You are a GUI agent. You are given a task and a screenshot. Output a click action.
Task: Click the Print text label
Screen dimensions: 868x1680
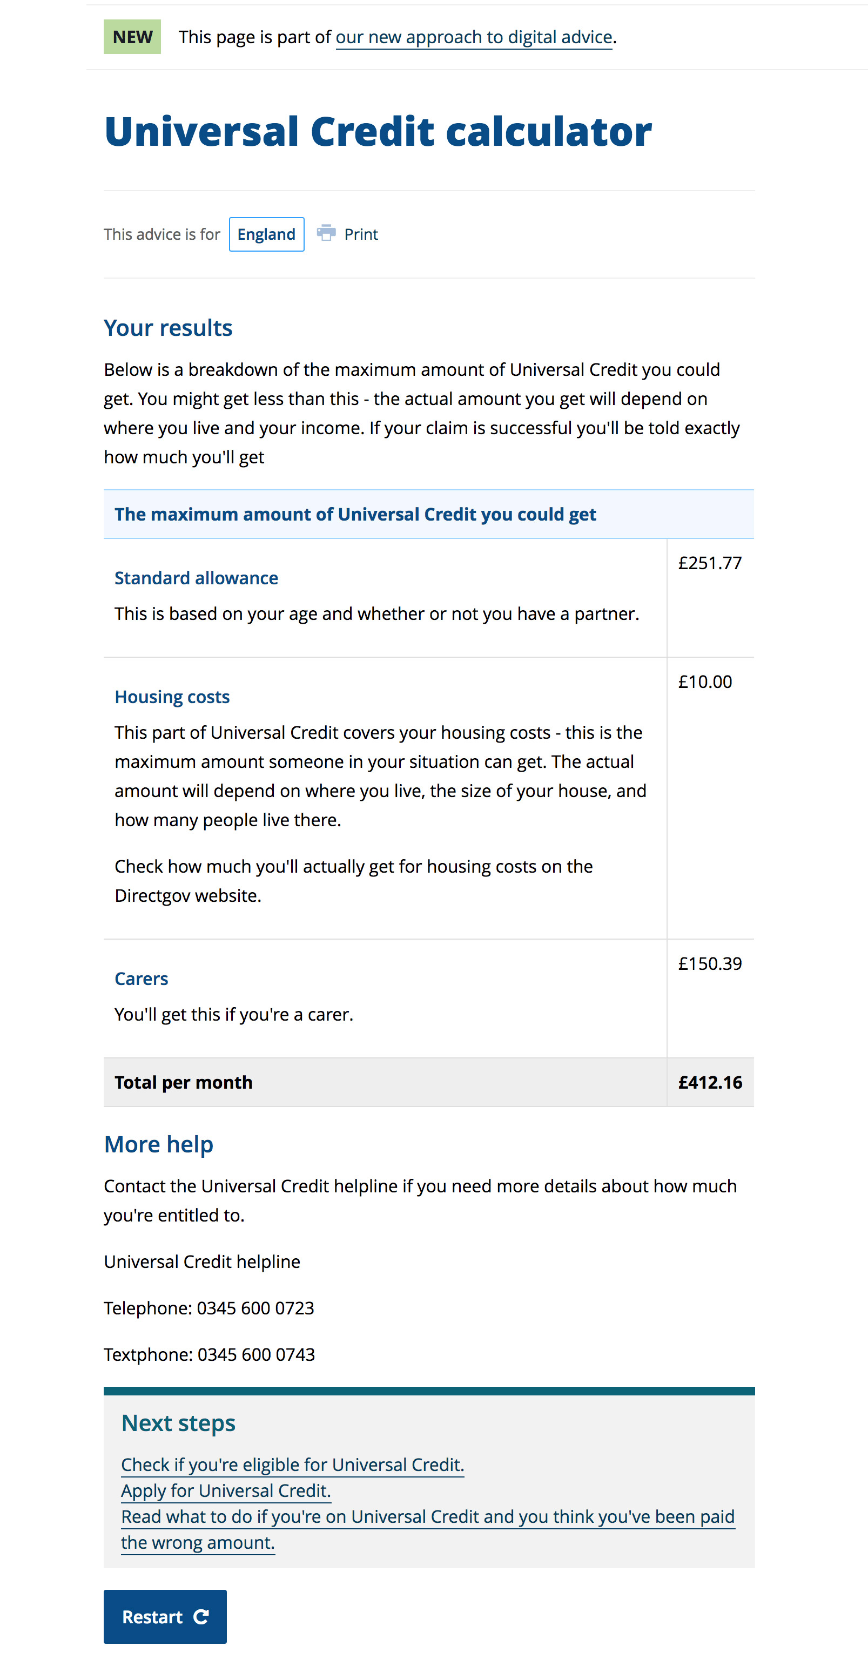click(361, 234)
